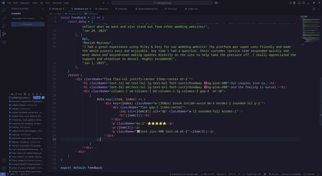Click the problems errors and warnings indicator

point(25,174)
